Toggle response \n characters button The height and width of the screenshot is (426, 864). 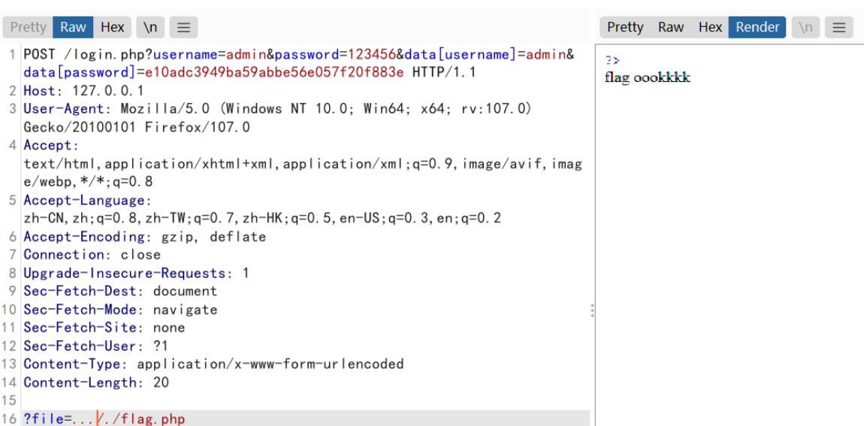[805, 27]
